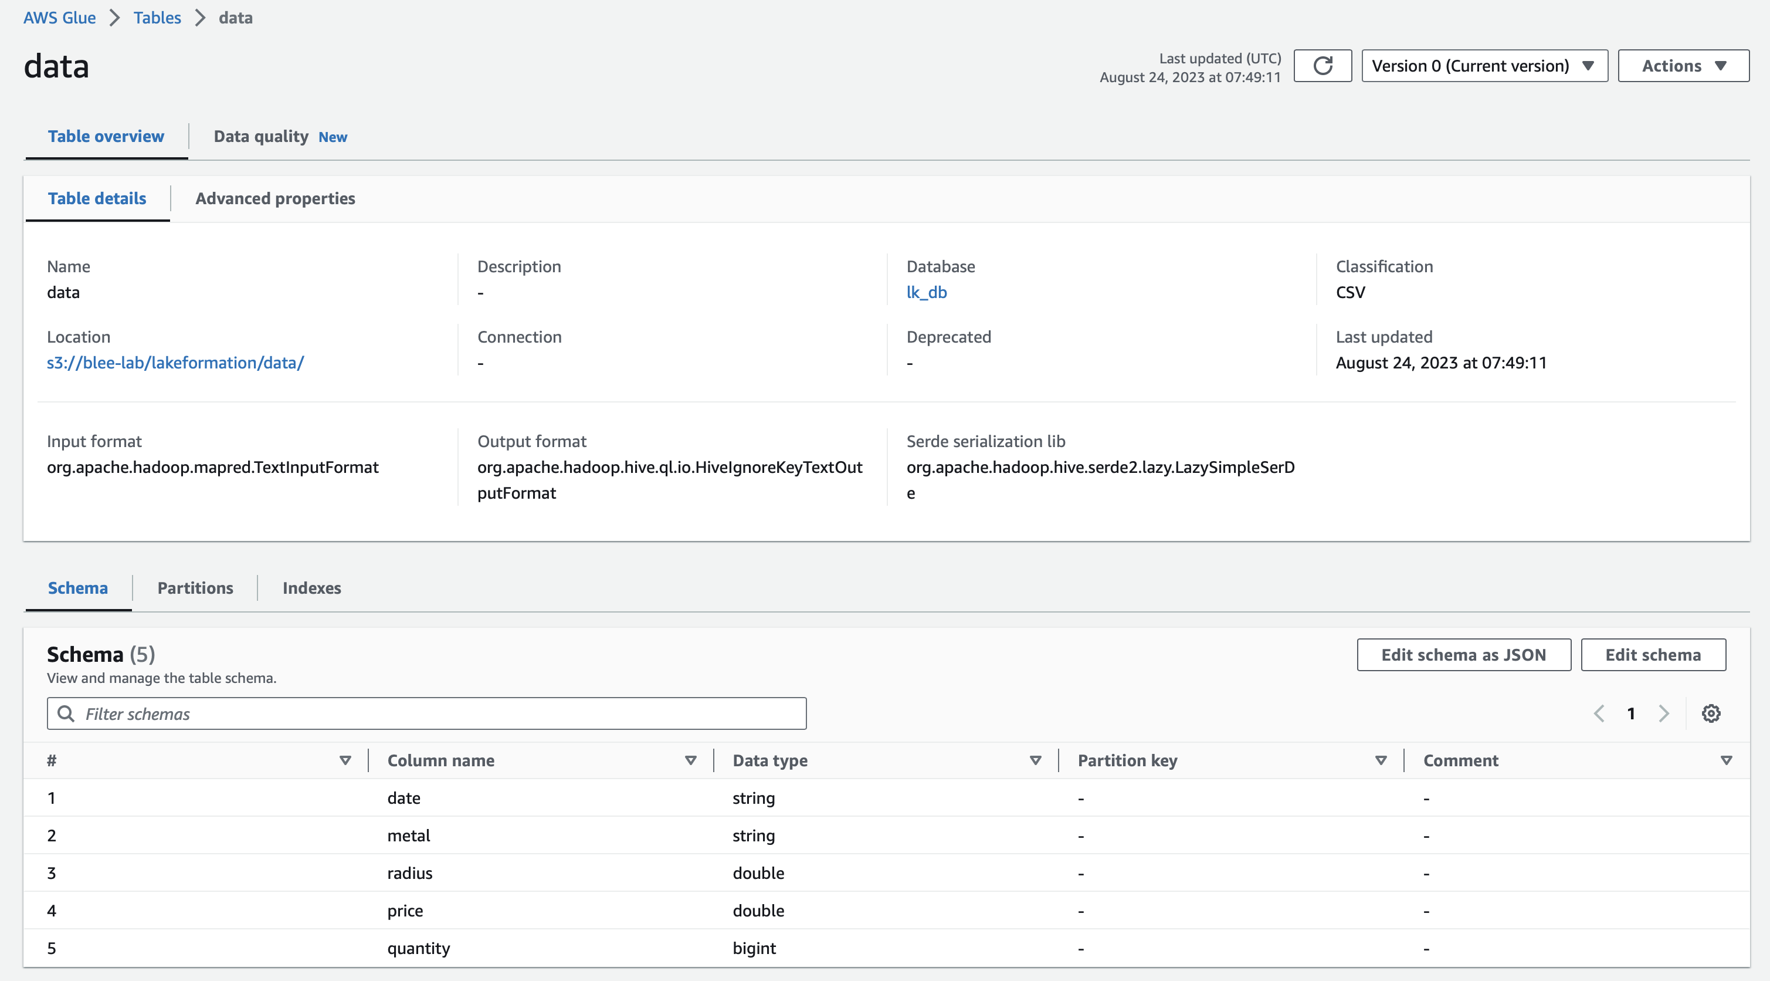
Task: Switch to Table overview tab
Action: click(106, 136)
